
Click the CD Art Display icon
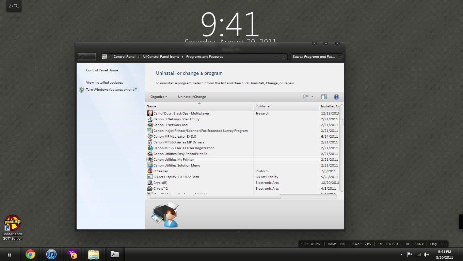[x=150, y=177]
